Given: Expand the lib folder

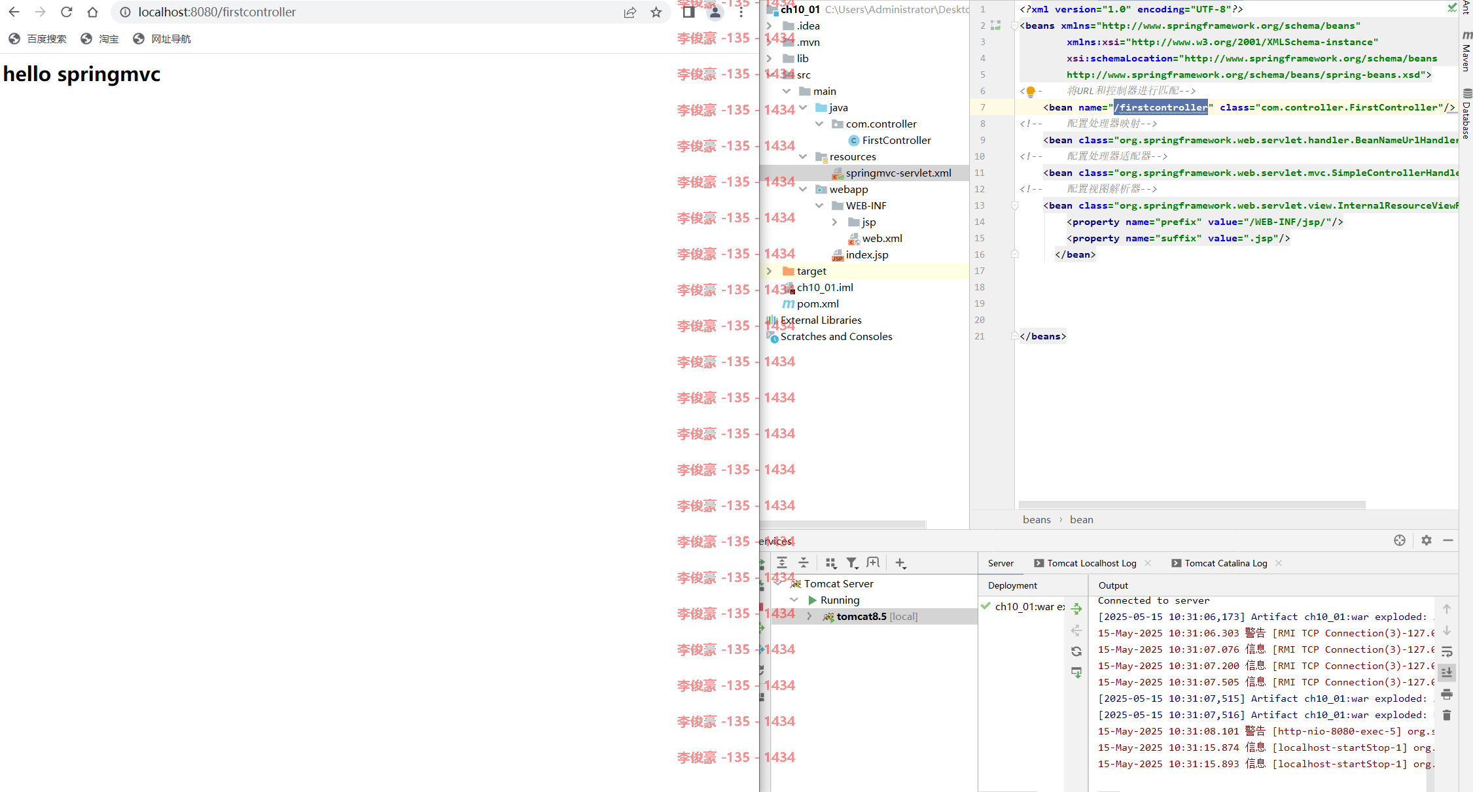Looking at the screenshot, I should 770,58.
